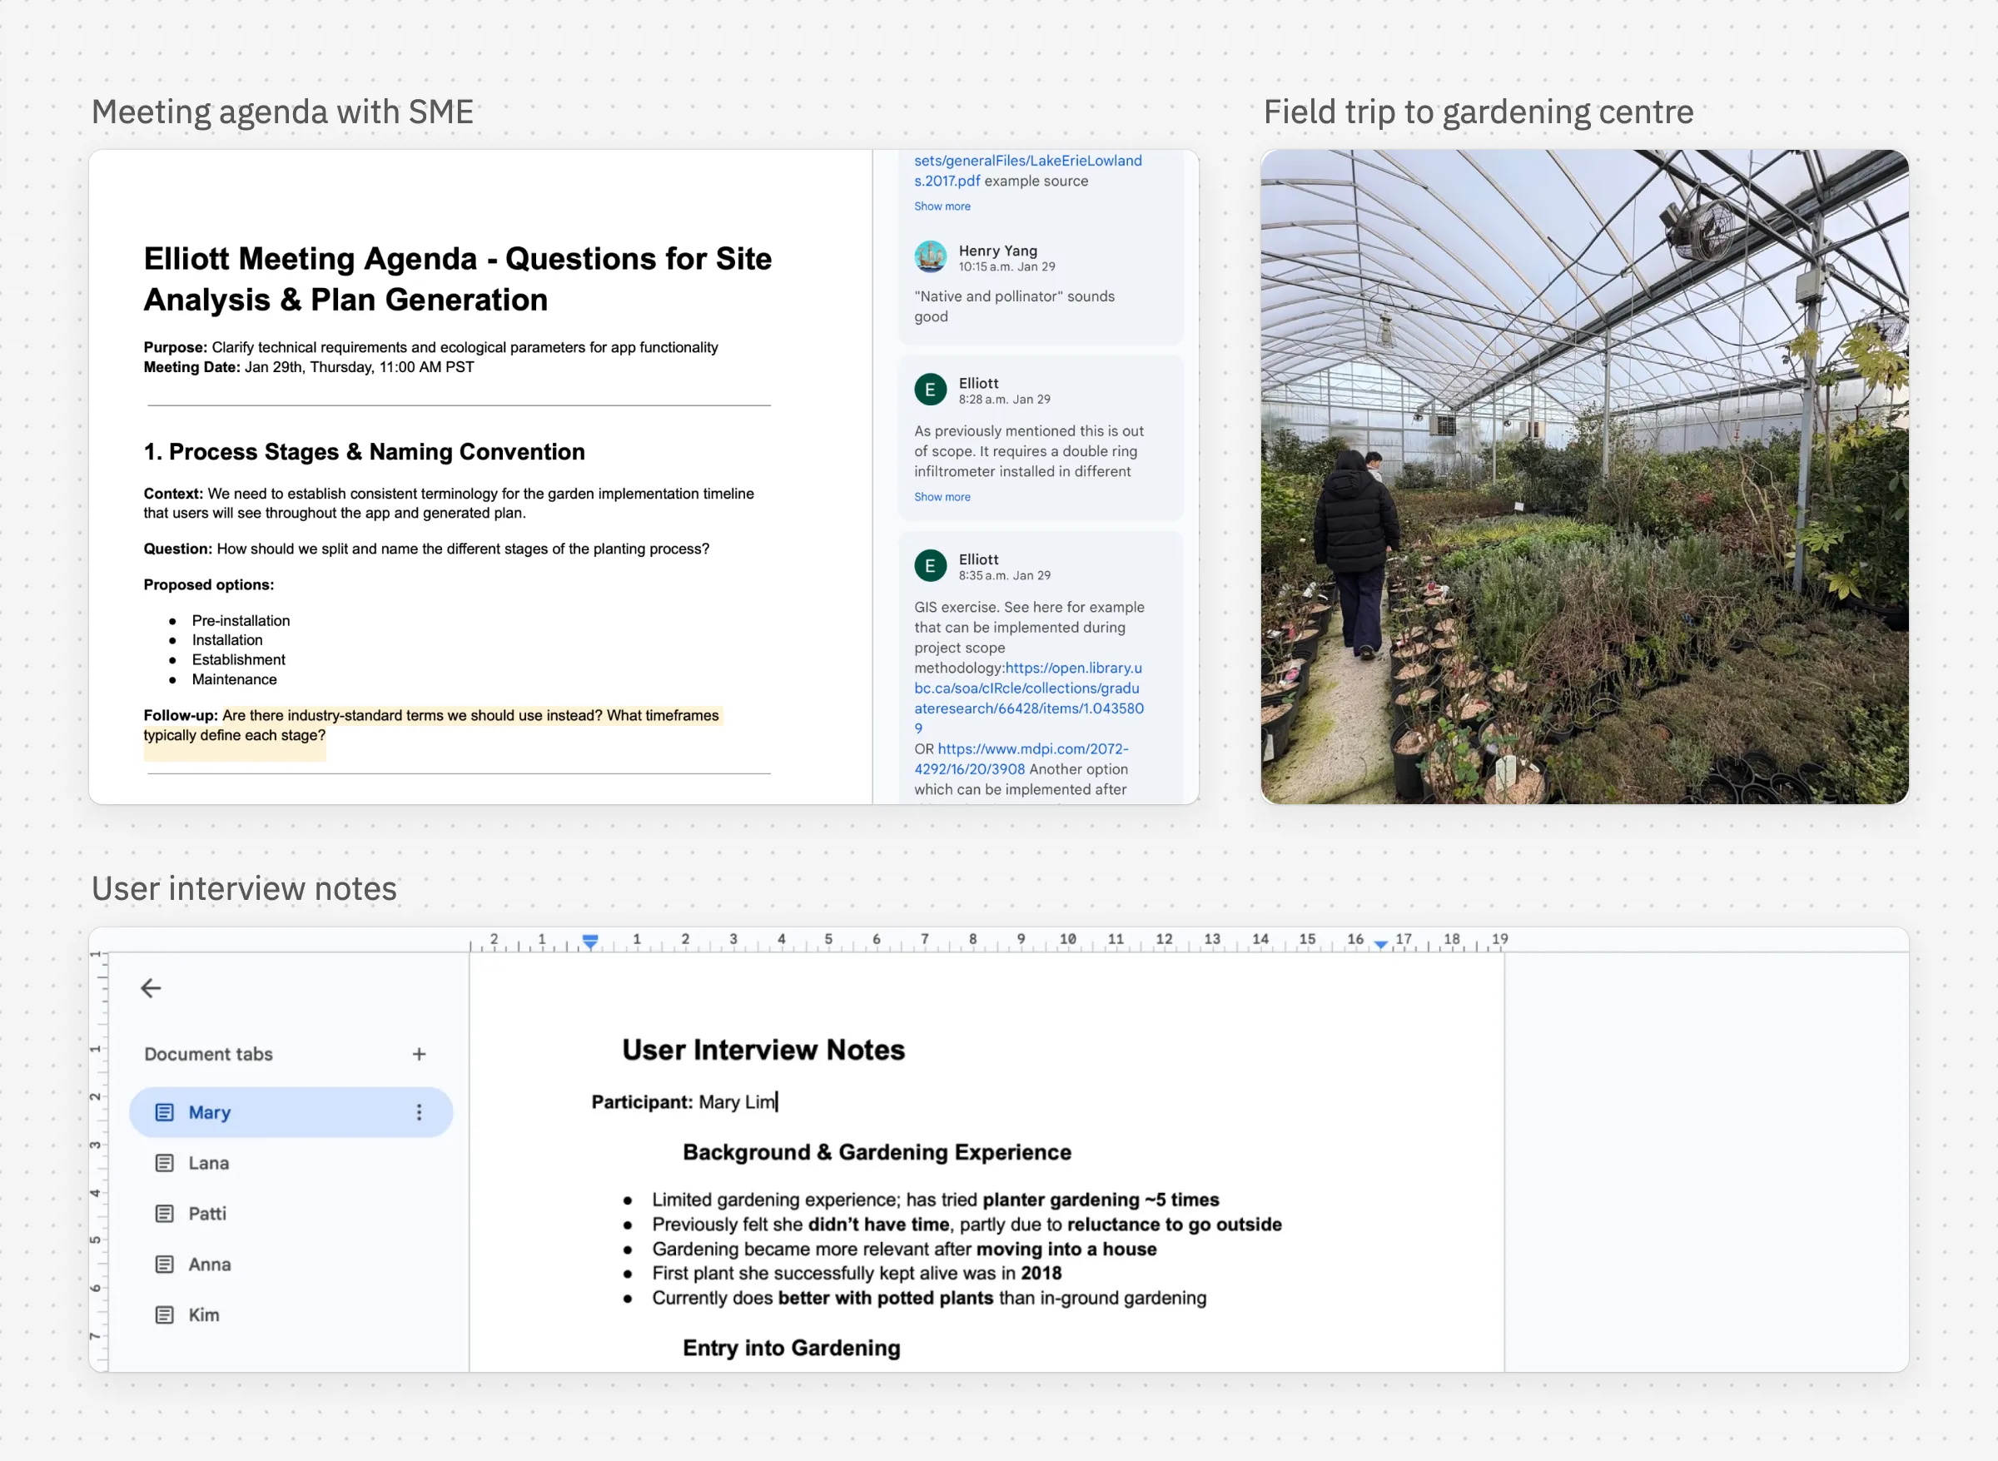
Task: Open the mdpi.com link in Elliott's comment
Action: 1021,758
